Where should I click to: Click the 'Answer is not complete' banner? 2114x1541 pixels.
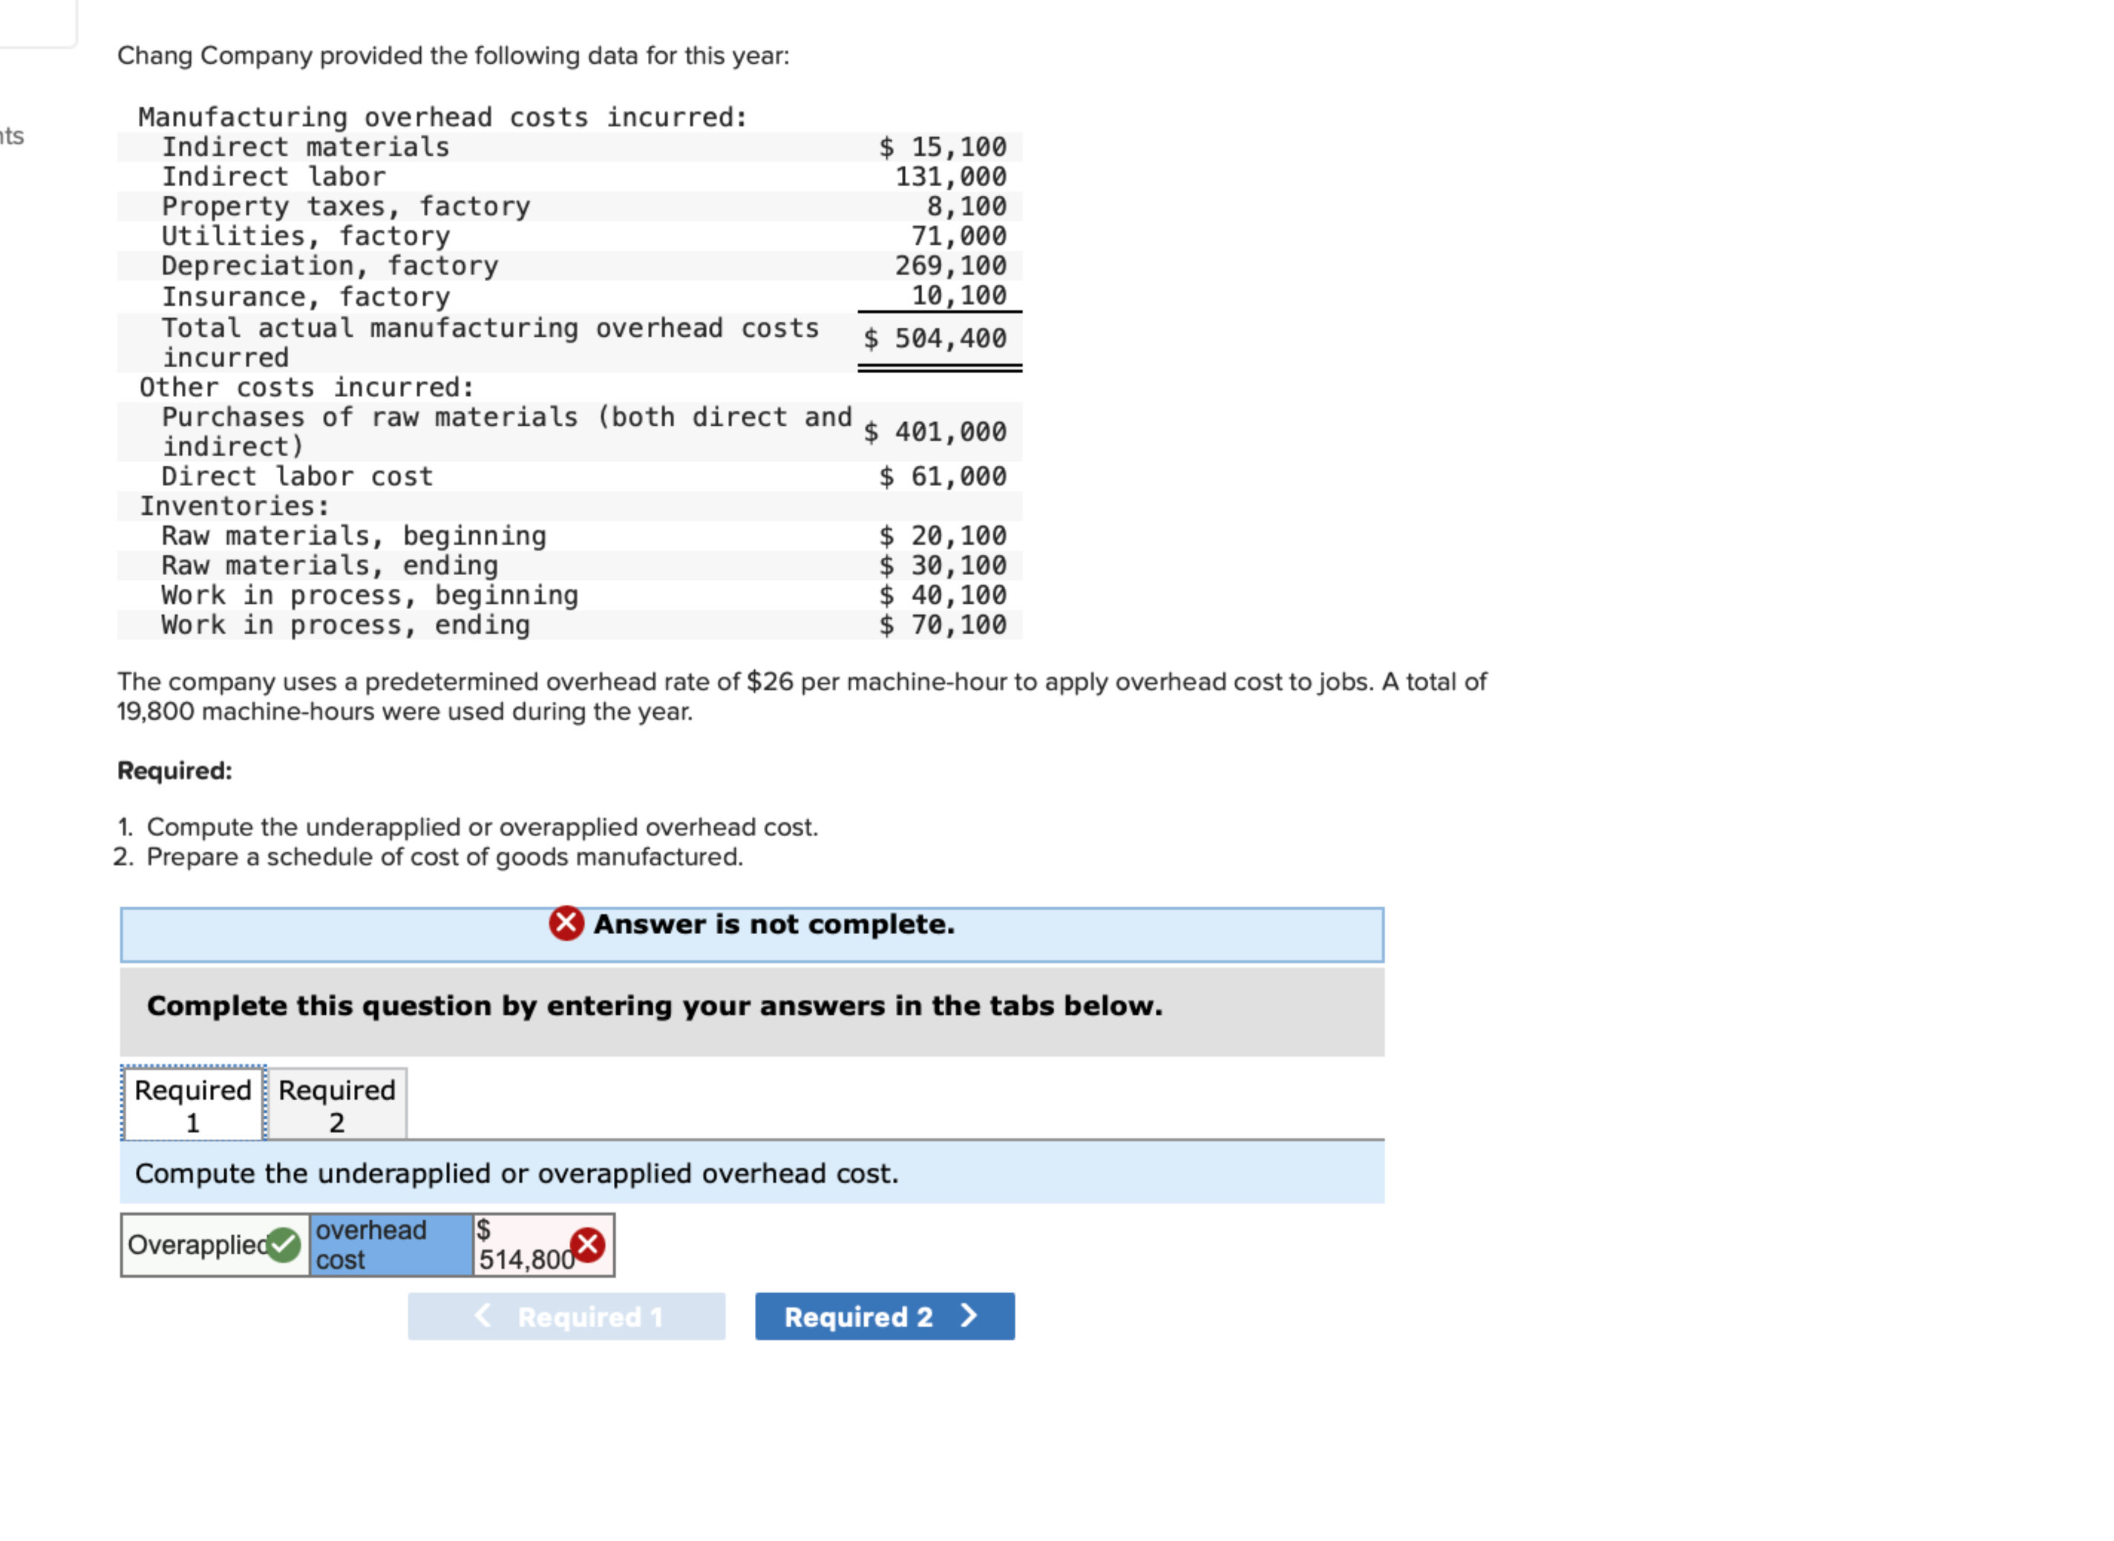click(751, 924)
